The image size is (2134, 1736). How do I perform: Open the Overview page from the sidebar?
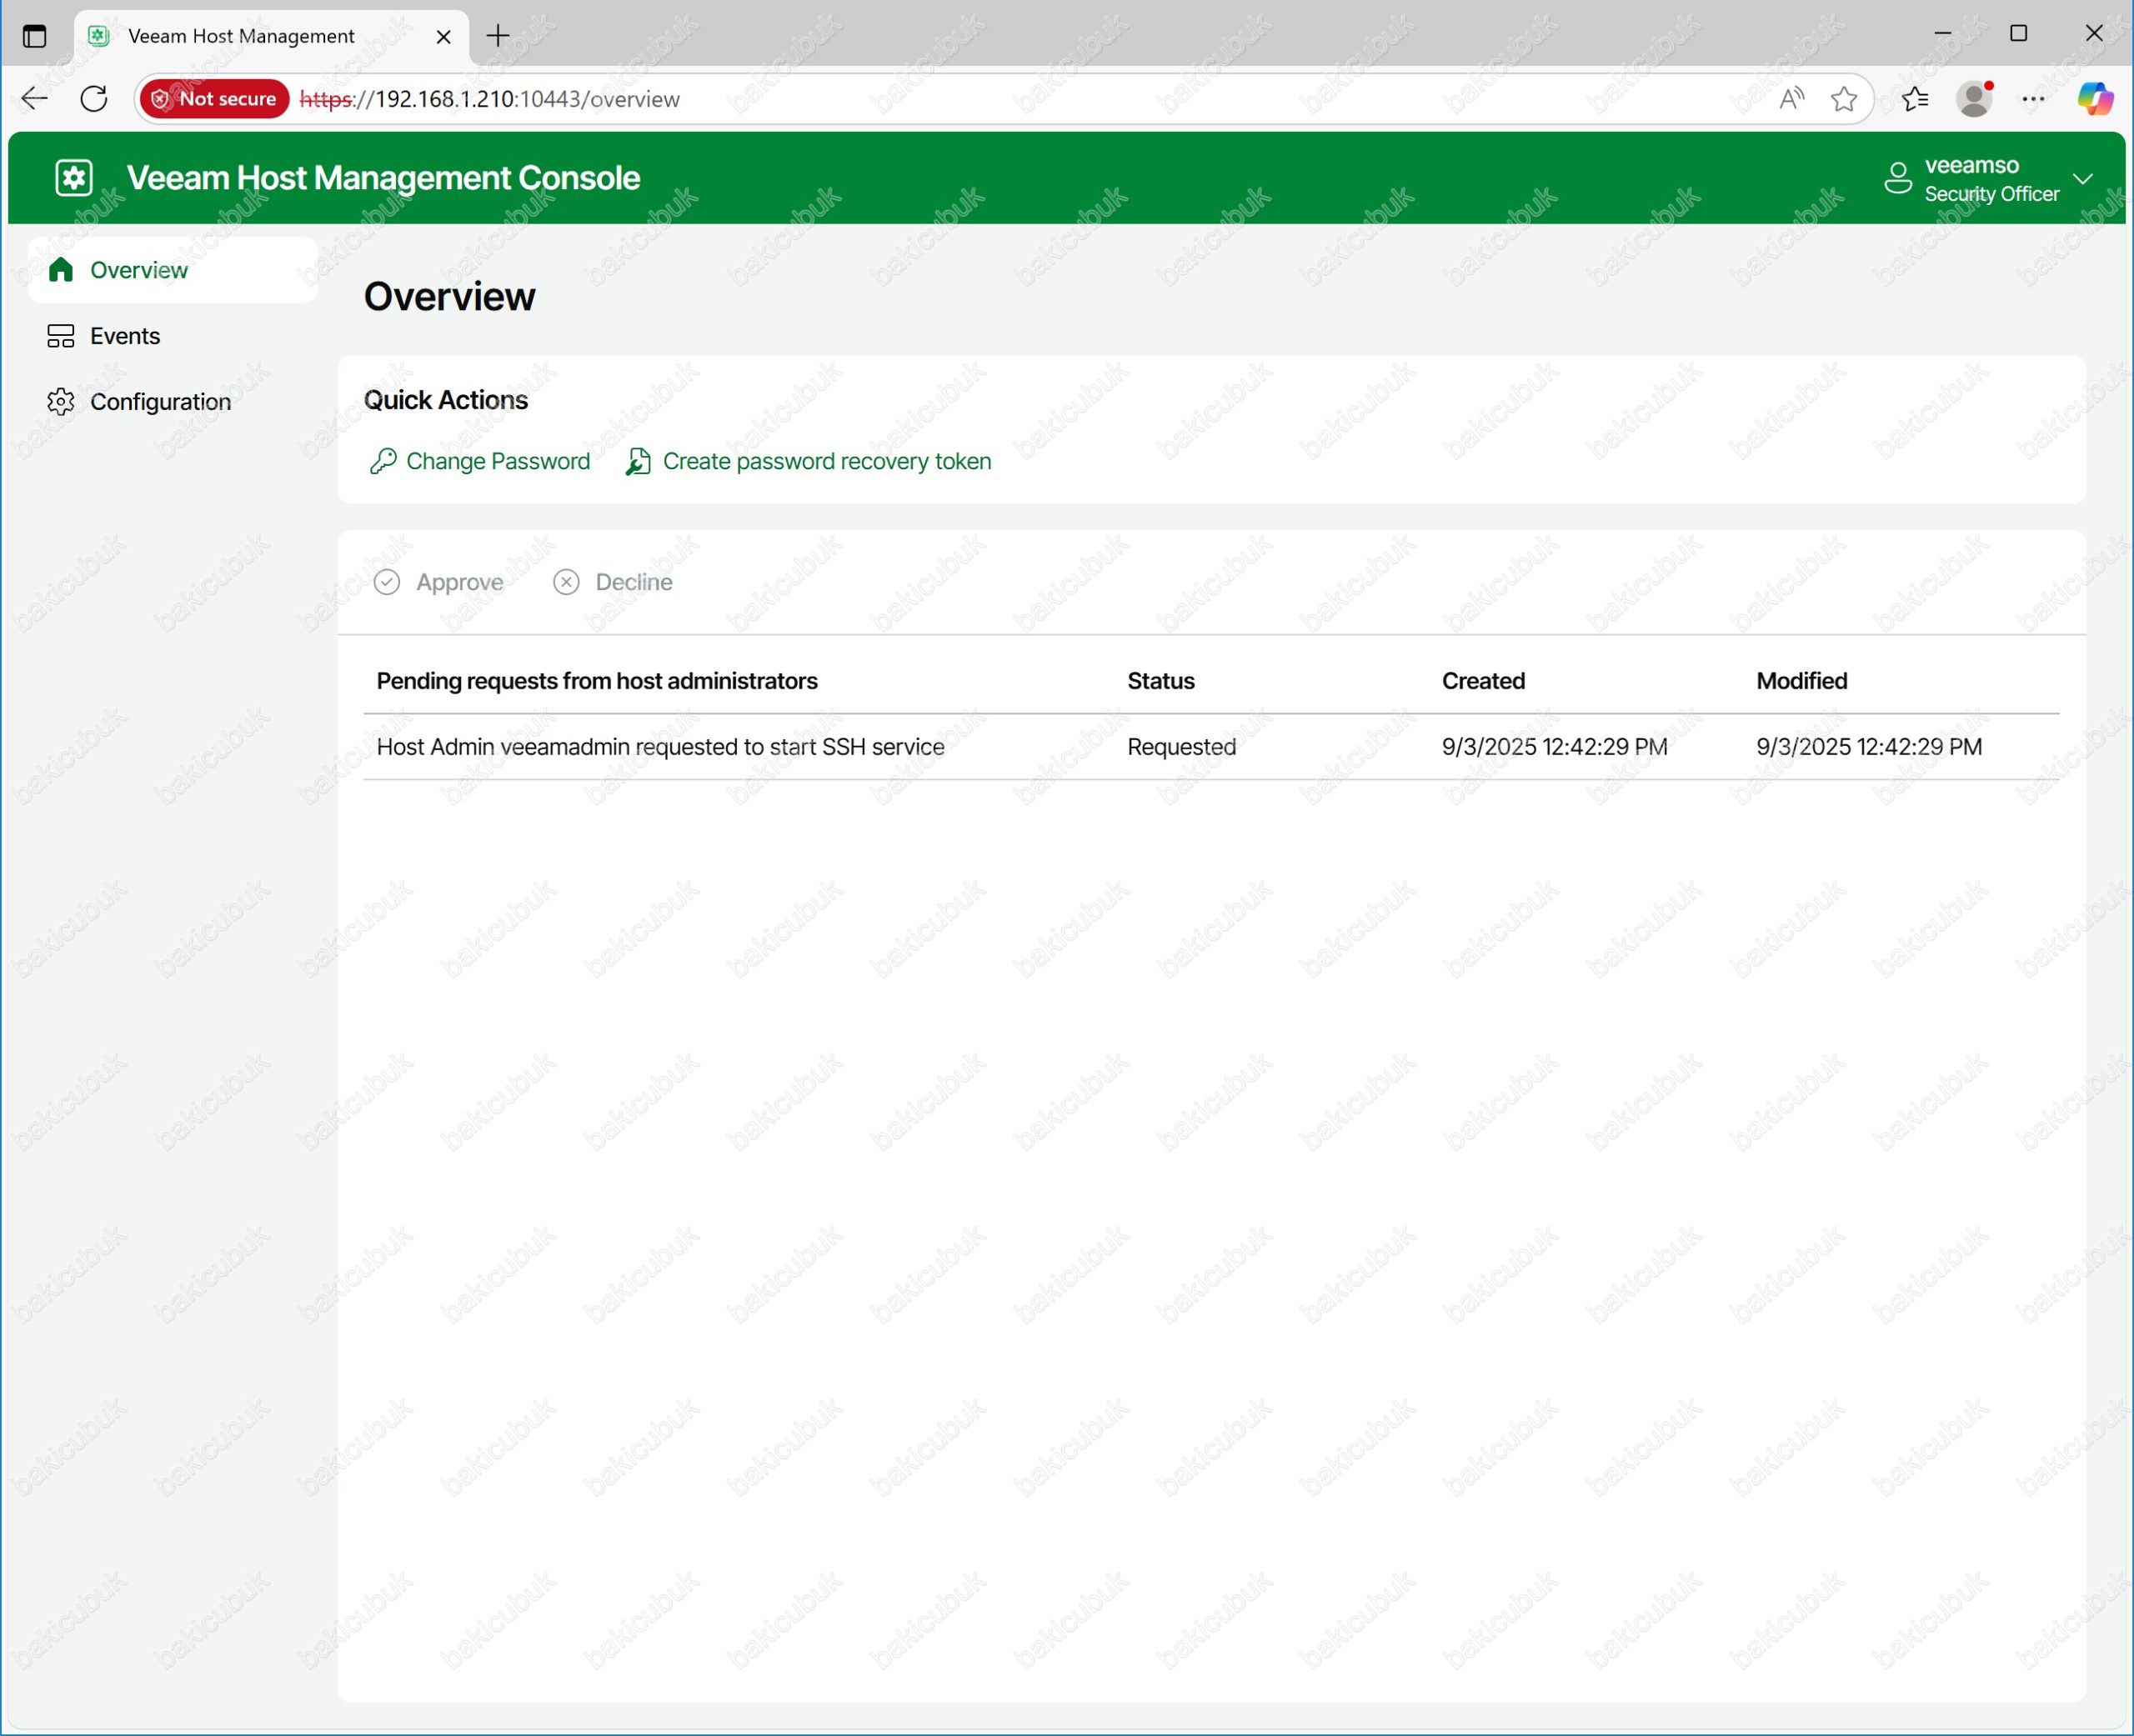pos(173,270)
